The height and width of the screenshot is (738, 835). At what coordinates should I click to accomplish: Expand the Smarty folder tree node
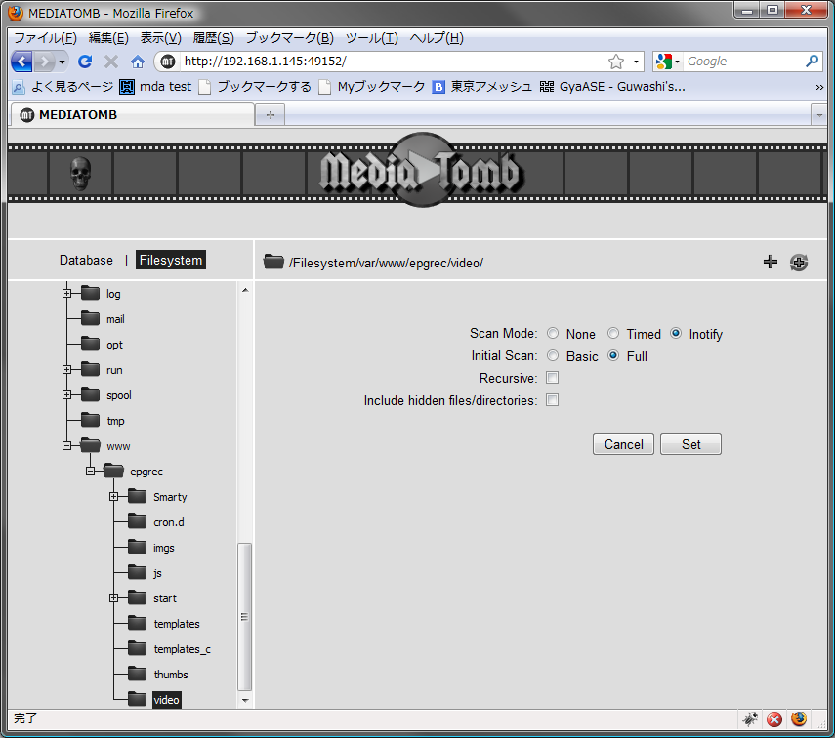coord(113,496)
